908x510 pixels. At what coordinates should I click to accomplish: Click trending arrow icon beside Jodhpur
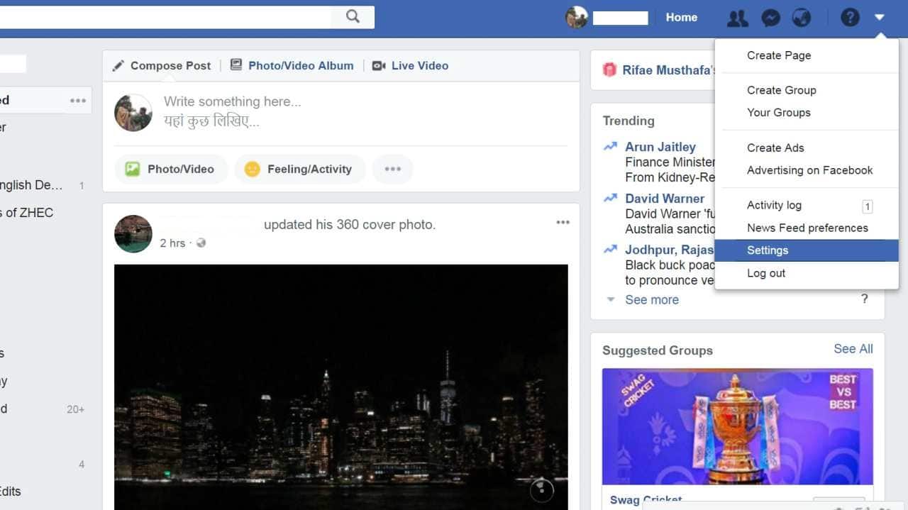[610, 250]
